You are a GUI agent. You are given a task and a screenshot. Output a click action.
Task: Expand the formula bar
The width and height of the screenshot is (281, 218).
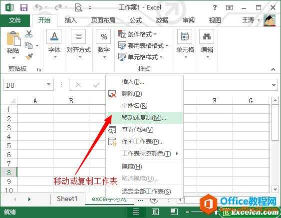274,85
